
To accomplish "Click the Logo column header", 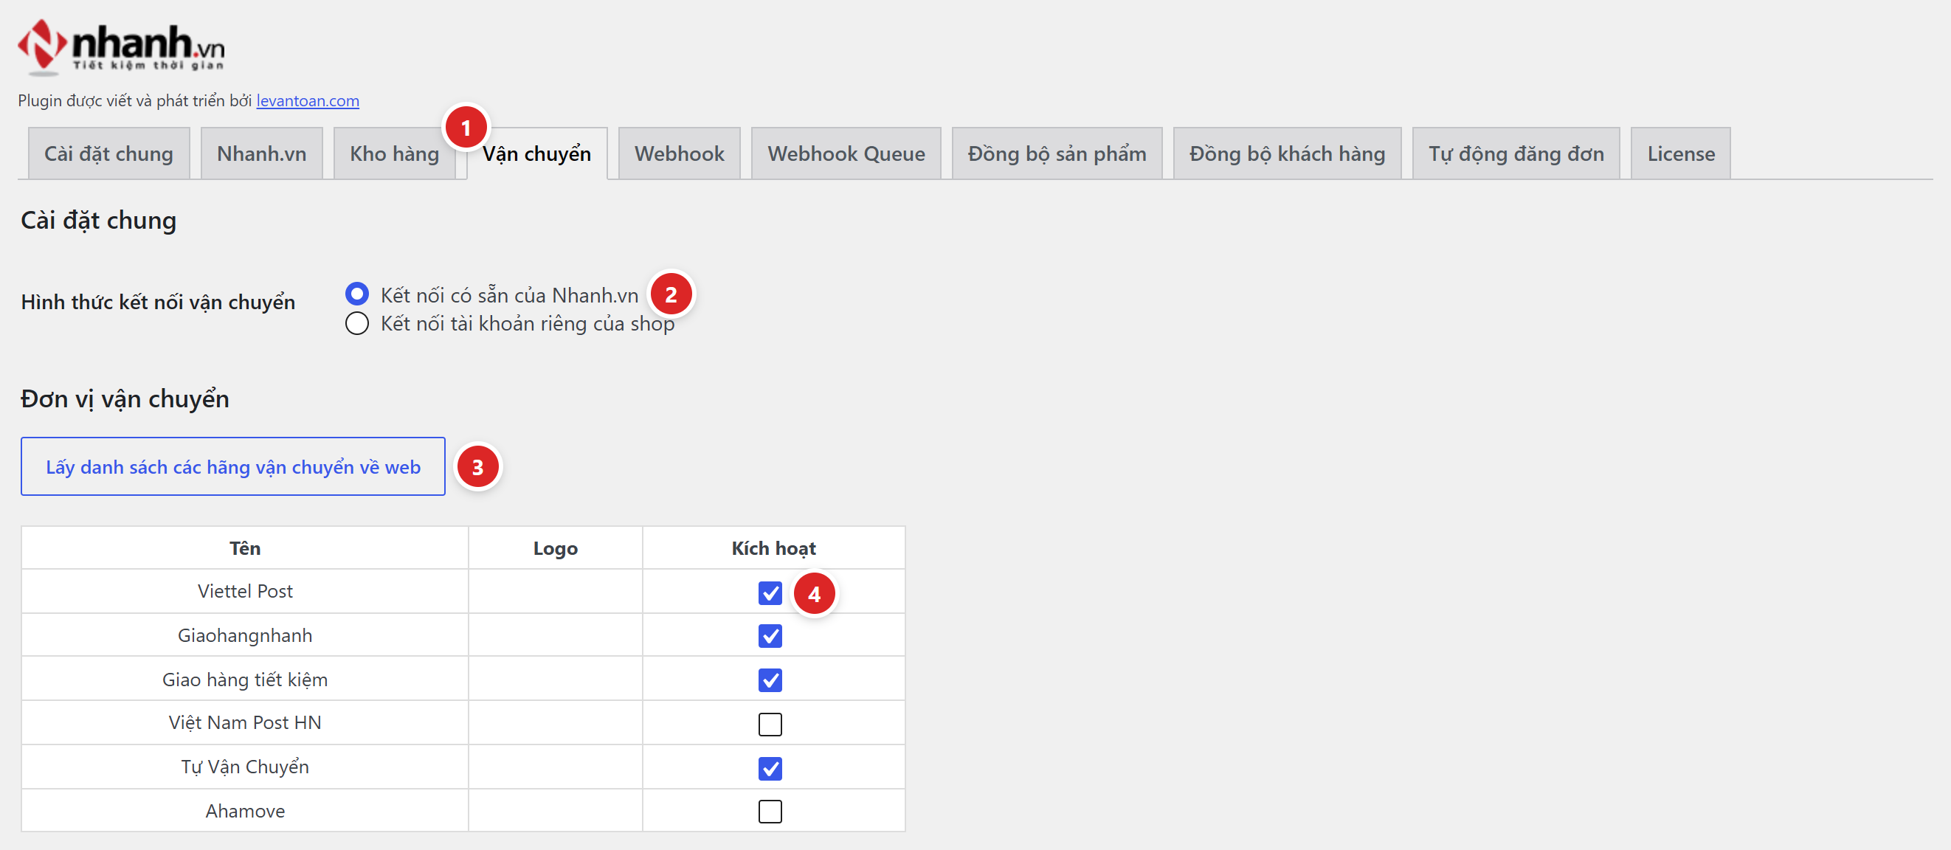I will [555, 547].
